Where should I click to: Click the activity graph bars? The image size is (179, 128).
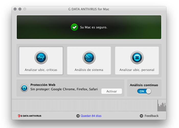pyautogui.click(x=162, y=106)
